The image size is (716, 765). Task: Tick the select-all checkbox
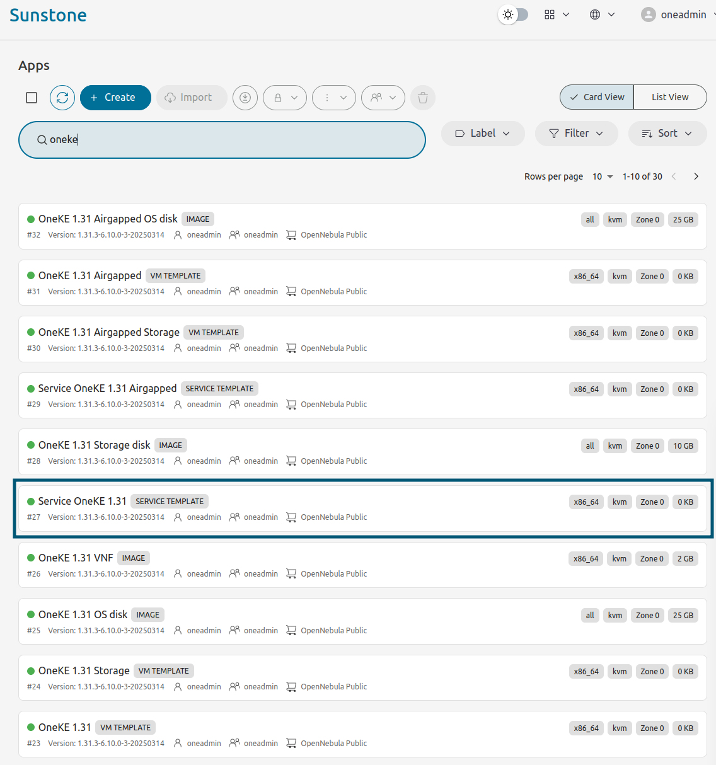[32, 98]
